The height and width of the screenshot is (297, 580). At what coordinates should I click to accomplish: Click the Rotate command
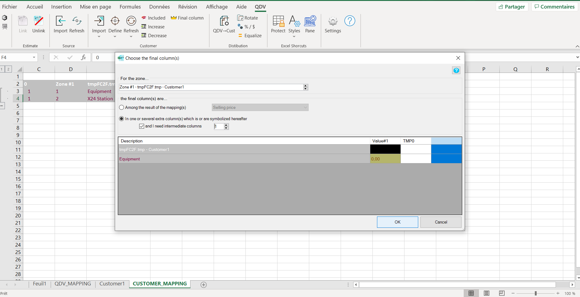tap(248, 18)
